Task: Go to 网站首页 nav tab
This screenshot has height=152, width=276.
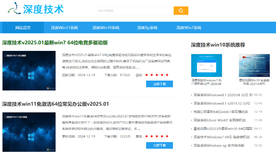Action: coord(23,28)
